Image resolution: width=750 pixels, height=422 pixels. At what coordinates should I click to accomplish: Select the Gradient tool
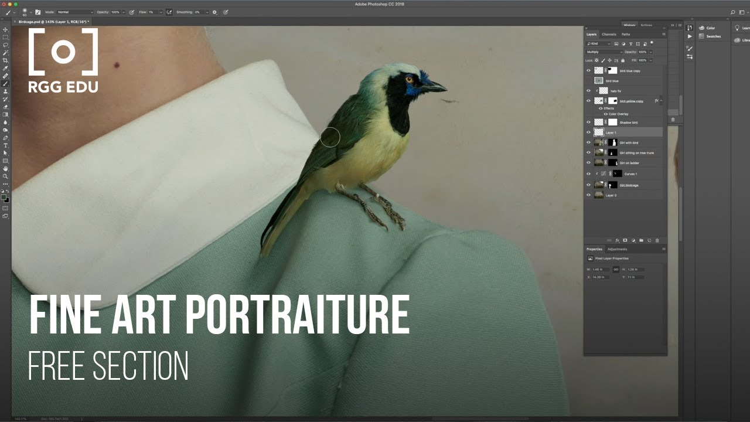[x=6, y=114]
